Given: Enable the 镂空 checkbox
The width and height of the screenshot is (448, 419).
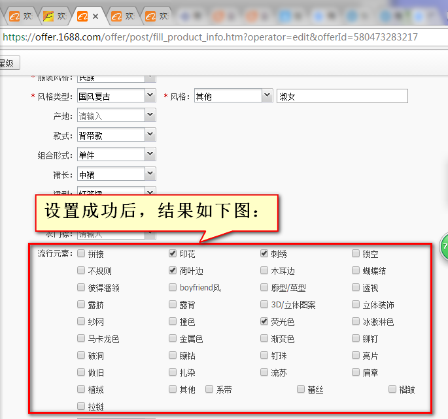Looking at the screenshot, I should click(x=356, y=253).
